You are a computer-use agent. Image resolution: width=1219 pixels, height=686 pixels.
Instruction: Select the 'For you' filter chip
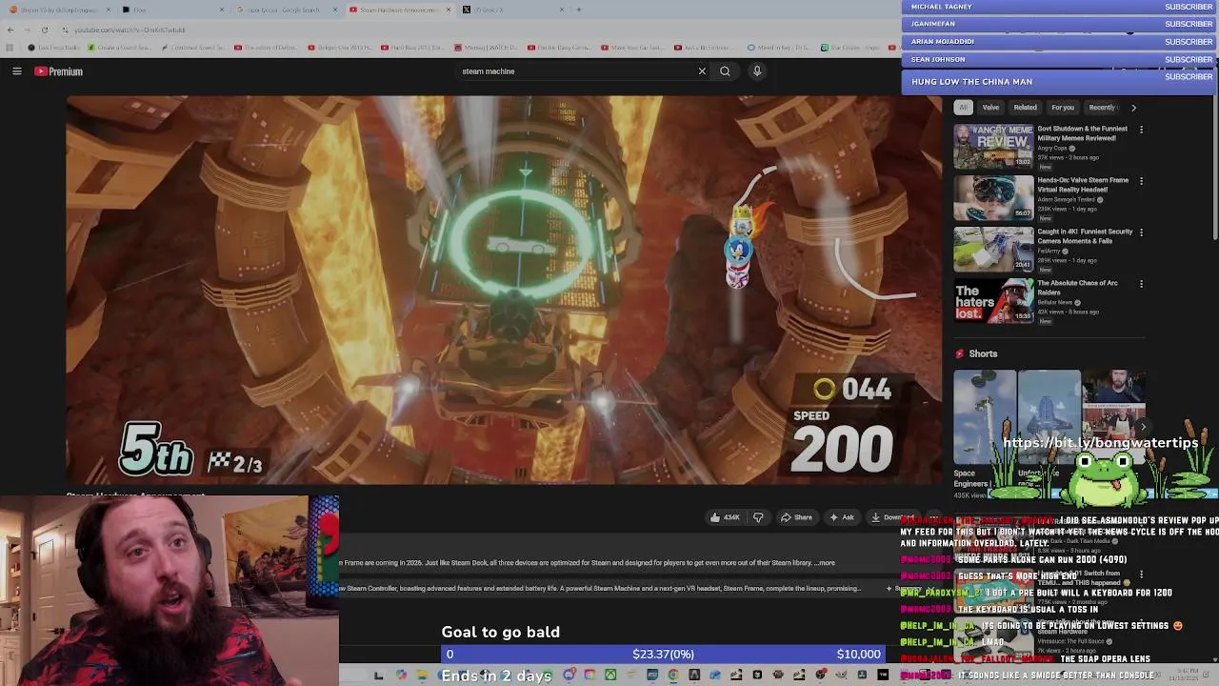click(x=1062, y=108)
